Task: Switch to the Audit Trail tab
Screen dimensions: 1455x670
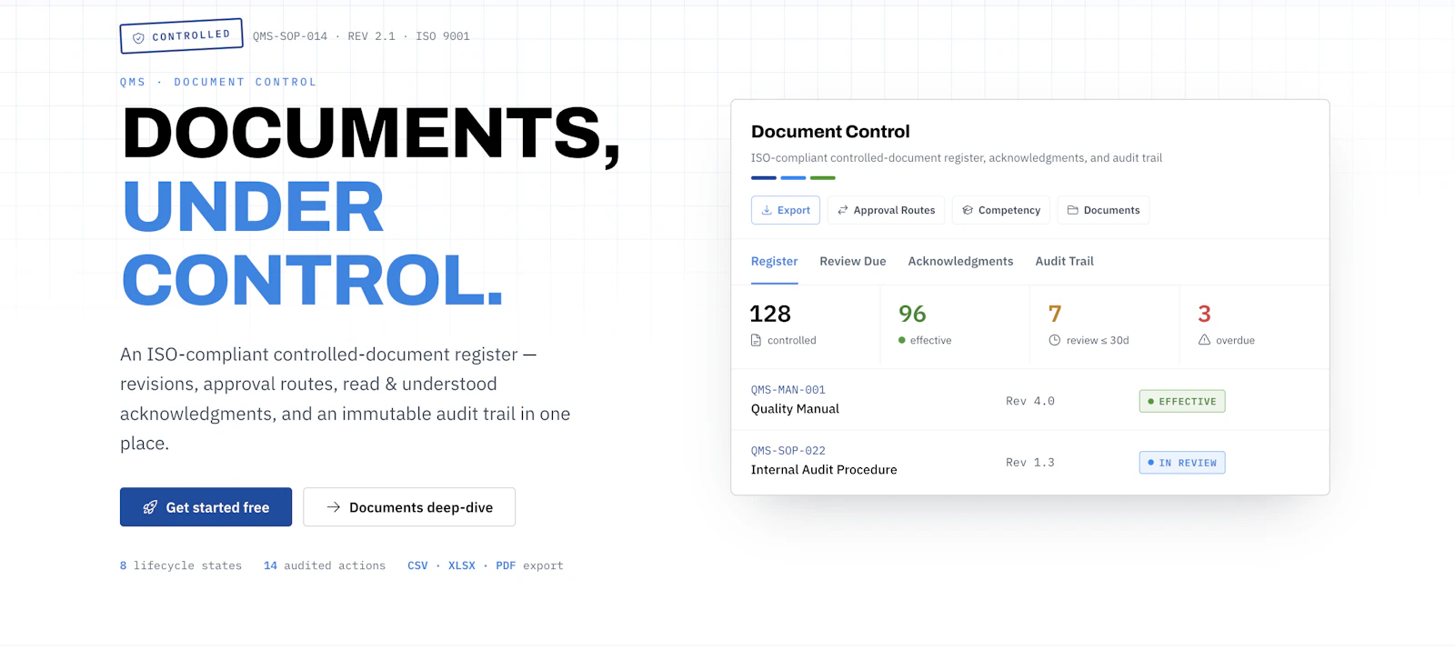Action: coord(1064,261)
